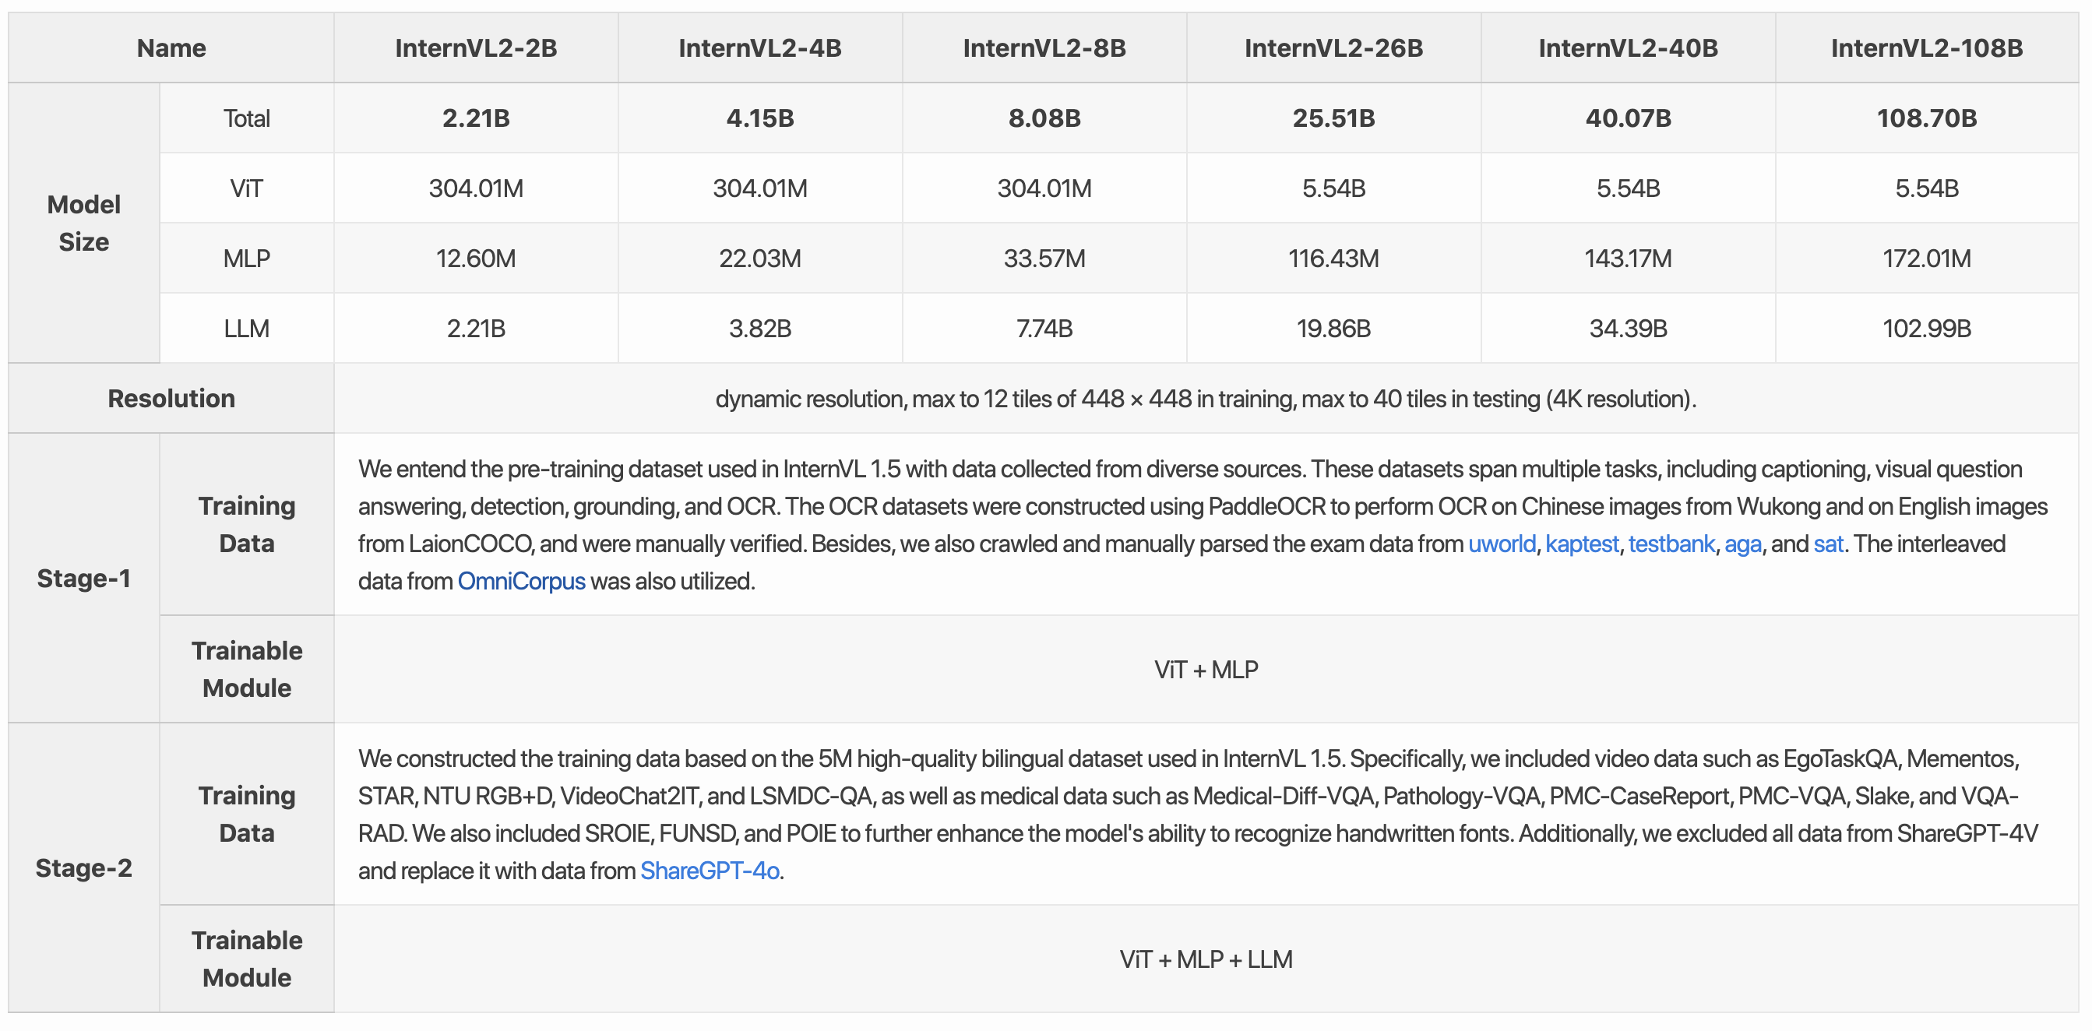
Task: Click the sat exam link
Action: tap(1827, 544)
